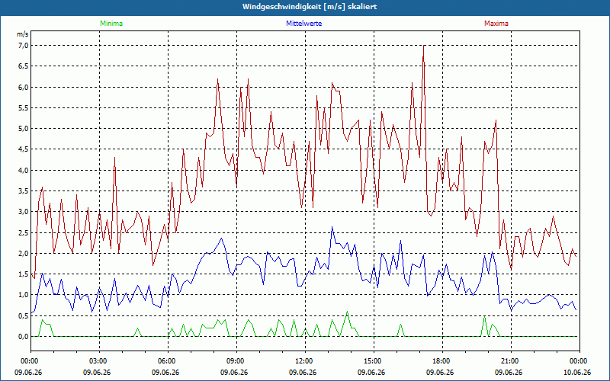Image resolution: width=610 pixels, height=381 pixels.
Task: Click the 0,5 y-axis value
Action: coord(24,315)
